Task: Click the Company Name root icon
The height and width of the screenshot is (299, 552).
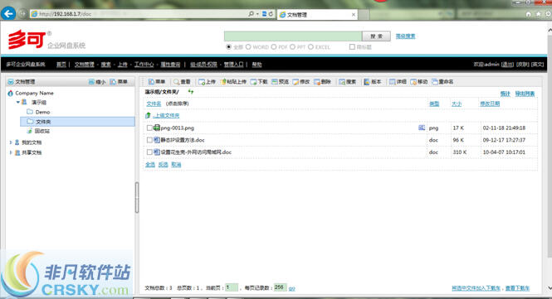Action: 10,93
